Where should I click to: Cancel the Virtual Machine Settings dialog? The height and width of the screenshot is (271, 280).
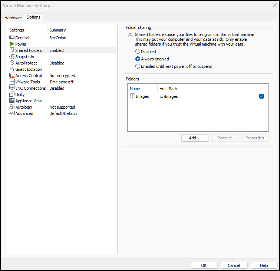tap(234, 265)
